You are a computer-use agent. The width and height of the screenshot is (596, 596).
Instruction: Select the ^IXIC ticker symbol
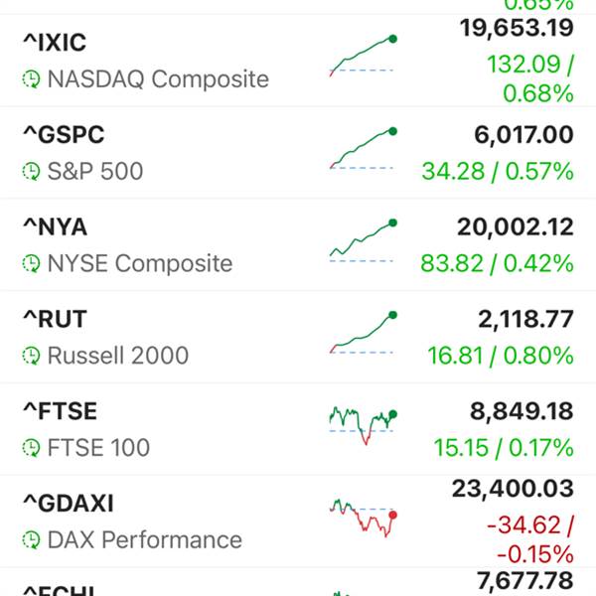[55, 42]
